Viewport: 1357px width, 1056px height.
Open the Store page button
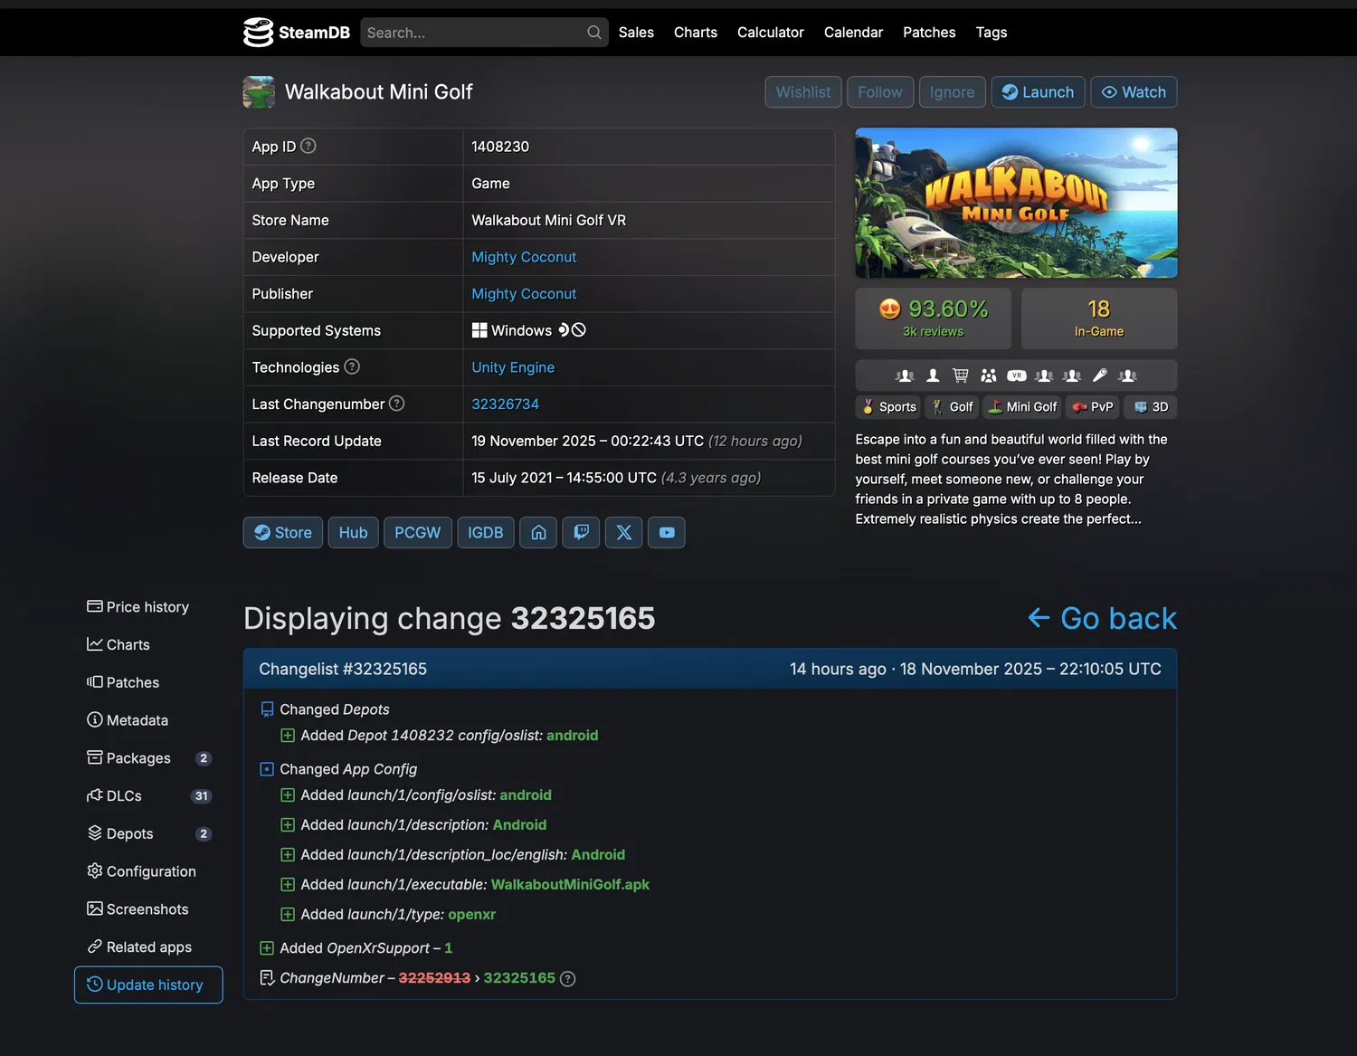point(283,533)
